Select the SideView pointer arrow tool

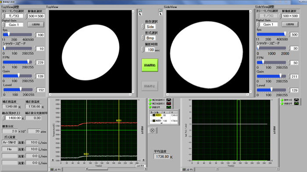[x=161, y=14]
